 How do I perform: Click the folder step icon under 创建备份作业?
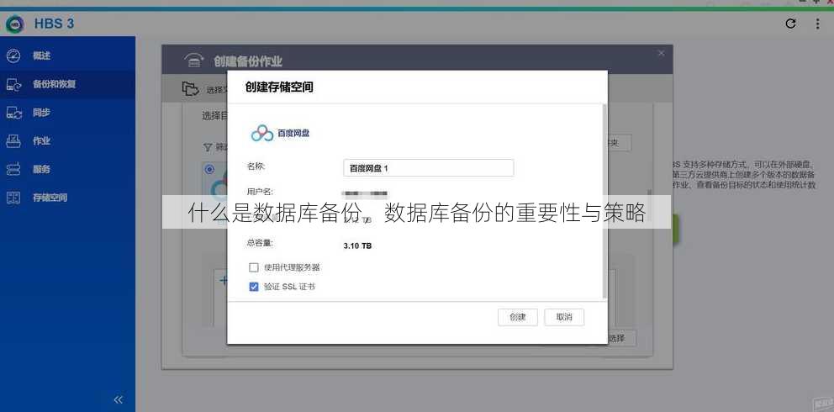190,89
